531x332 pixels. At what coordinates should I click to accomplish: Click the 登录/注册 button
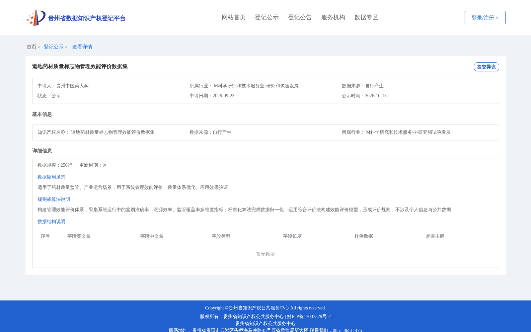click(x=485, y=18)
